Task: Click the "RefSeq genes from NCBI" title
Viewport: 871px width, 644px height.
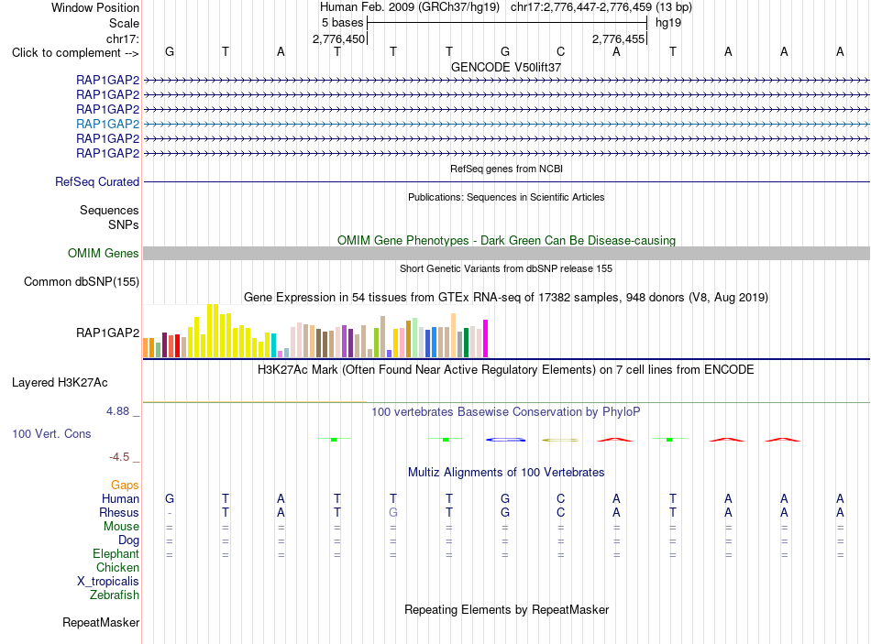Action: pyautogui.click(x=506, y=169)
